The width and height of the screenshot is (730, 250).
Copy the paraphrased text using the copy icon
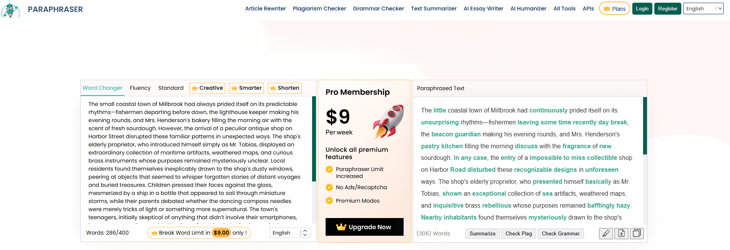[637, 233]
